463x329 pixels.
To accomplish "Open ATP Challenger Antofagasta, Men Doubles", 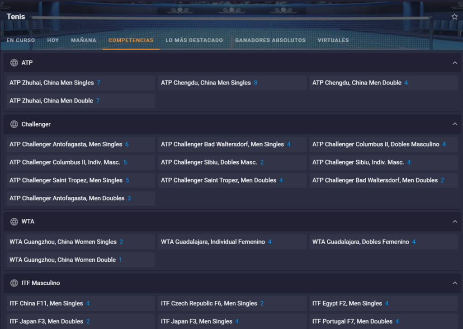I will [80, 198].
